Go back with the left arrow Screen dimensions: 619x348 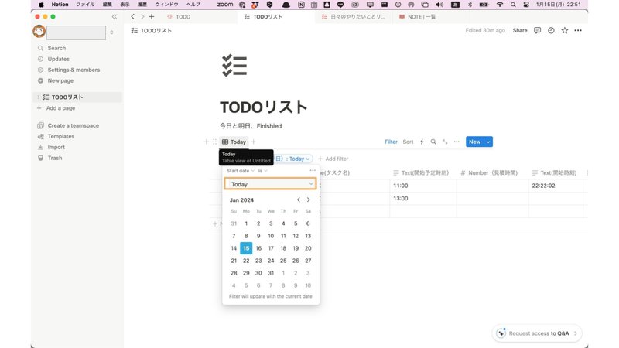[132, 16]
